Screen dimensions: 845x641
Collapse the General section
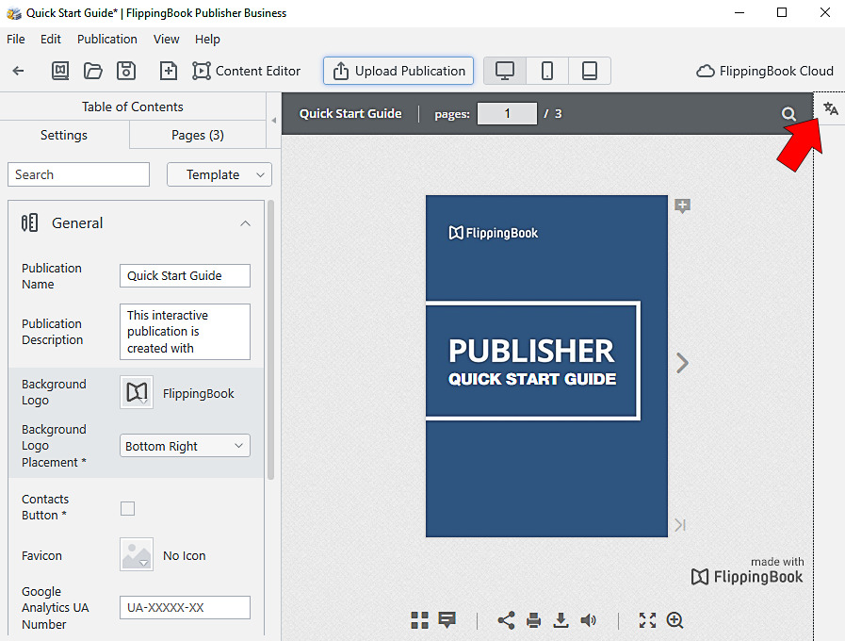pyautogui.click(x=245, y=223)
